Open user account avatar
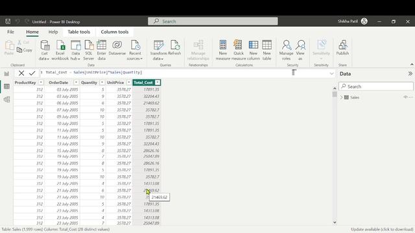Screen dimensions: 415x233 click(364, 21)
